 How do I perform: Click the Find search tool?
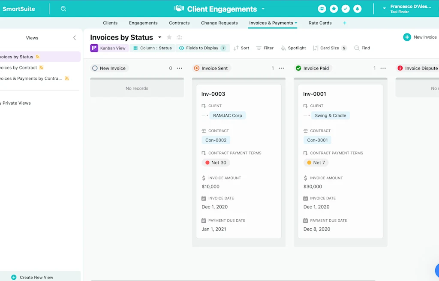(362, 48)
